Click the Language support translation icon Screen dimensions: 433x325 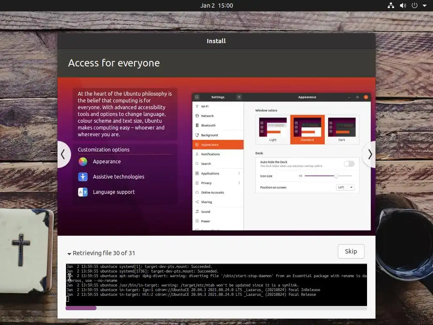[83, 192]
